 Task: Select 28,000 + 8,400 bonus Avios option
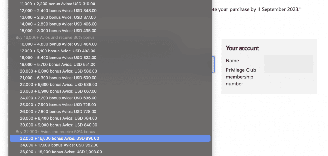point(58,118)
